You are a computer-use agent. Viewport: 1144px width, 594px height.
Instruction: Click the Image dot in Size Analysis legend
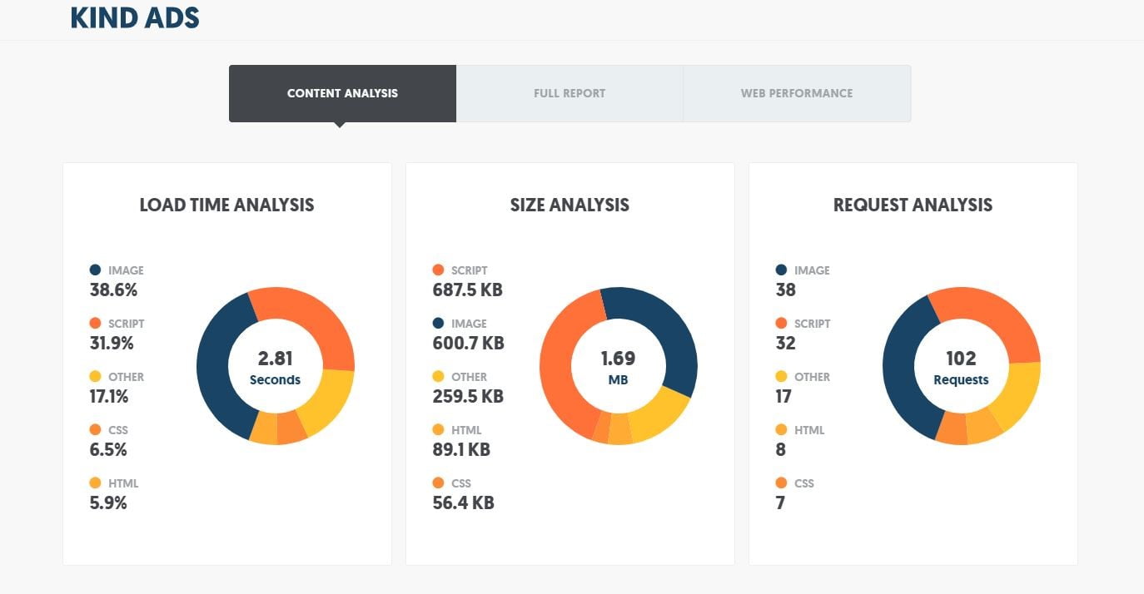pyautogui.click(x=438, y=324)
